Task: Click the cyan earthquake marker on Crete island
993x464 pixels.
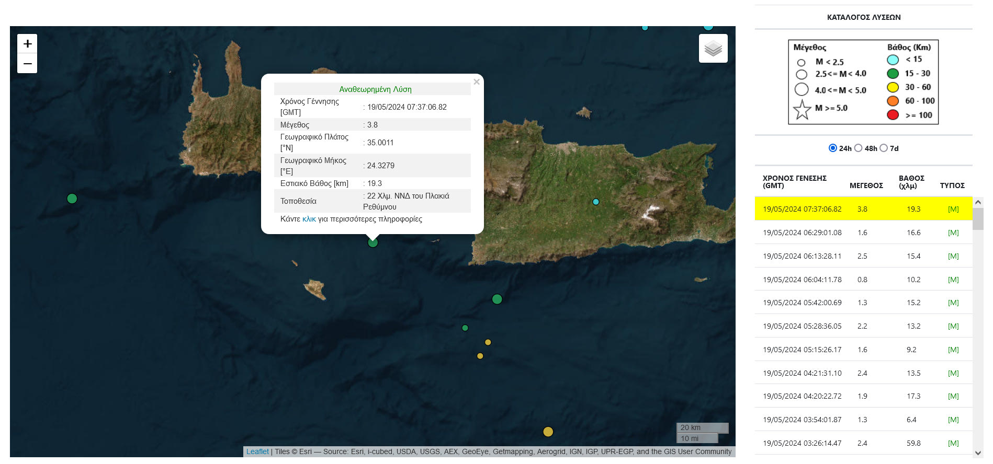Action: click(x=595, y=202)
